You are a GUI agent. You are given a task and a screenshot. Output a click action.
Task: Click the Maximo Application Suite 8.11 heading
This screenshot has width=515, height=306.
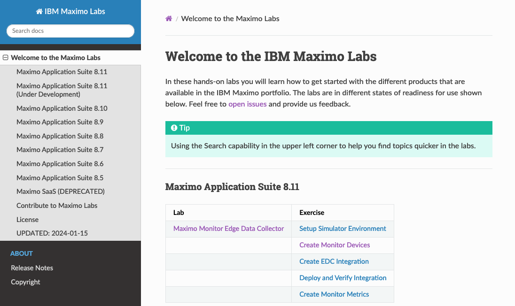pyautogui.click(x=232, y=187)
